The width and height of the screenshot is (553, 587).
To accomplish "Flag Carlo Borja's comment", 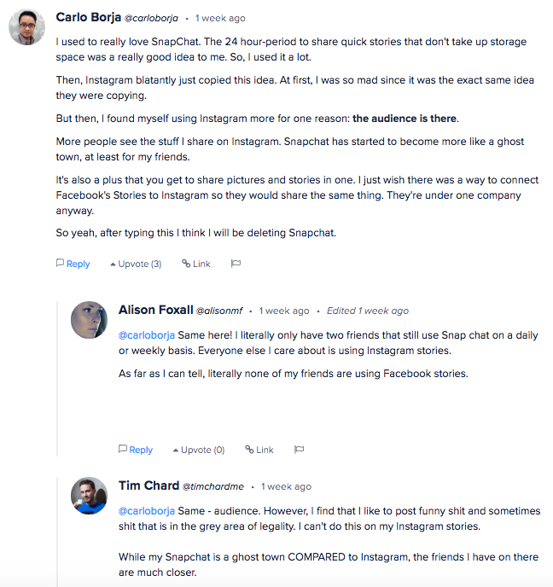I will 236,264.
